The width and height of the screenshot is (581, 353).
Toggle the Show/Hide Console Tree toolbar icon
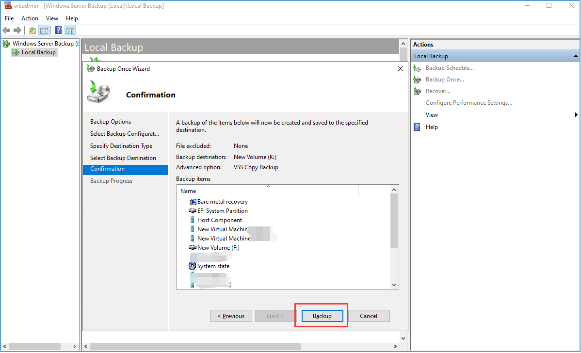pyautogui.click(x=44, y=31)
